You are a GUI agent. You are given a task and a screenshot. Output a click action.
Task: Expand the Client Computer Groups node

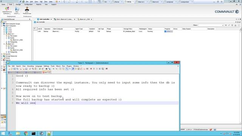[2, 24]
